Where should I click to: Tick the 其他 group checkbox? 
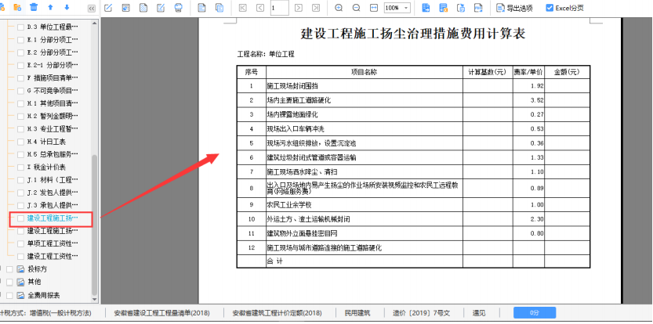pos(9,282)
